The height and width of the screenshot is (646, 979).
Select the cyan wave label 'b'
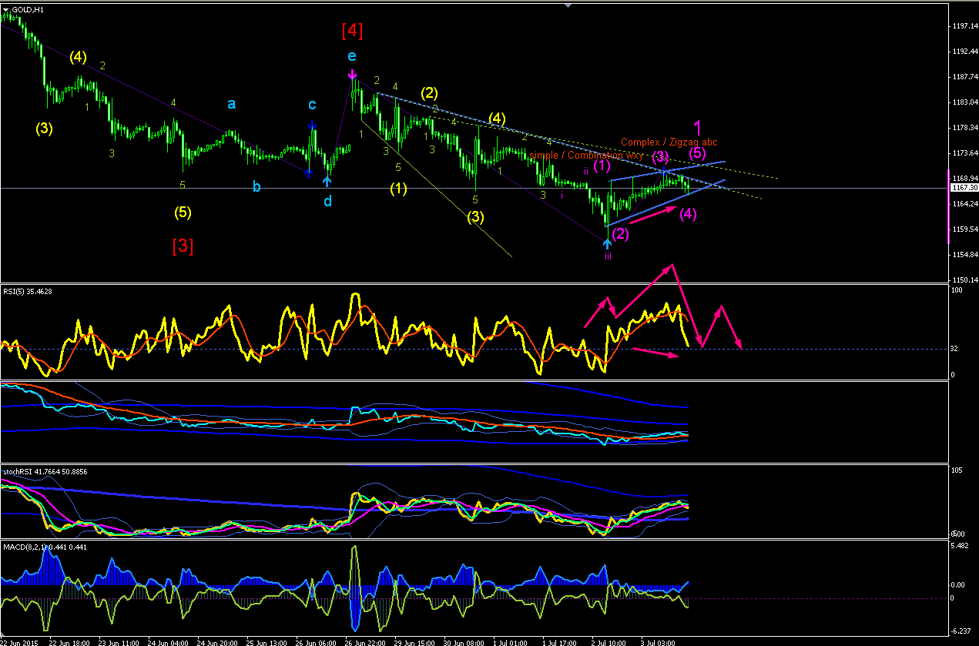click(256, 186)
